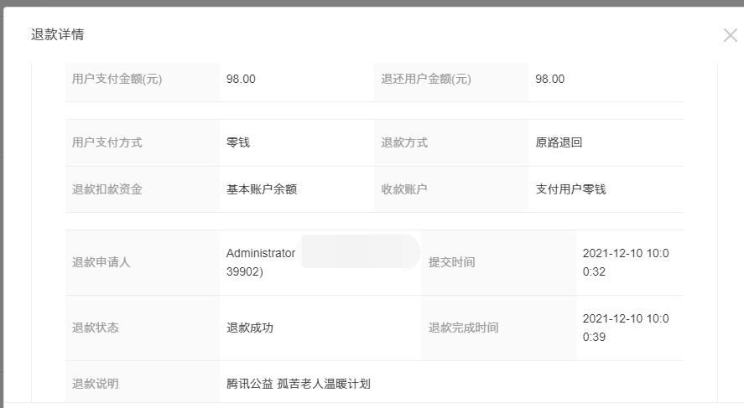Close the 退款详情 dialog
This screenshot has height=408, width=744.
click(731, 35)
